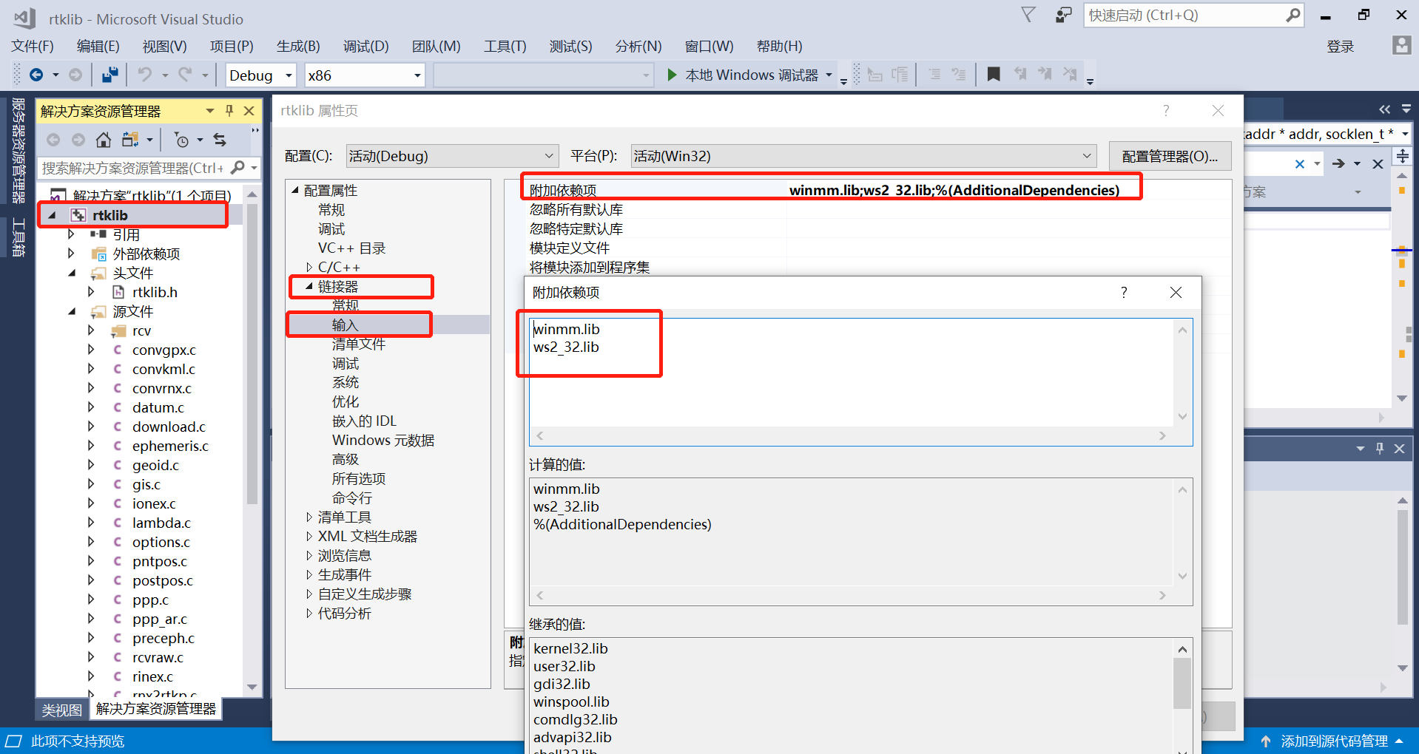The height and width of the screenshot is (754, 1419).
Task: Collapse the 链接器 tree node
Action: click(309, 286)
